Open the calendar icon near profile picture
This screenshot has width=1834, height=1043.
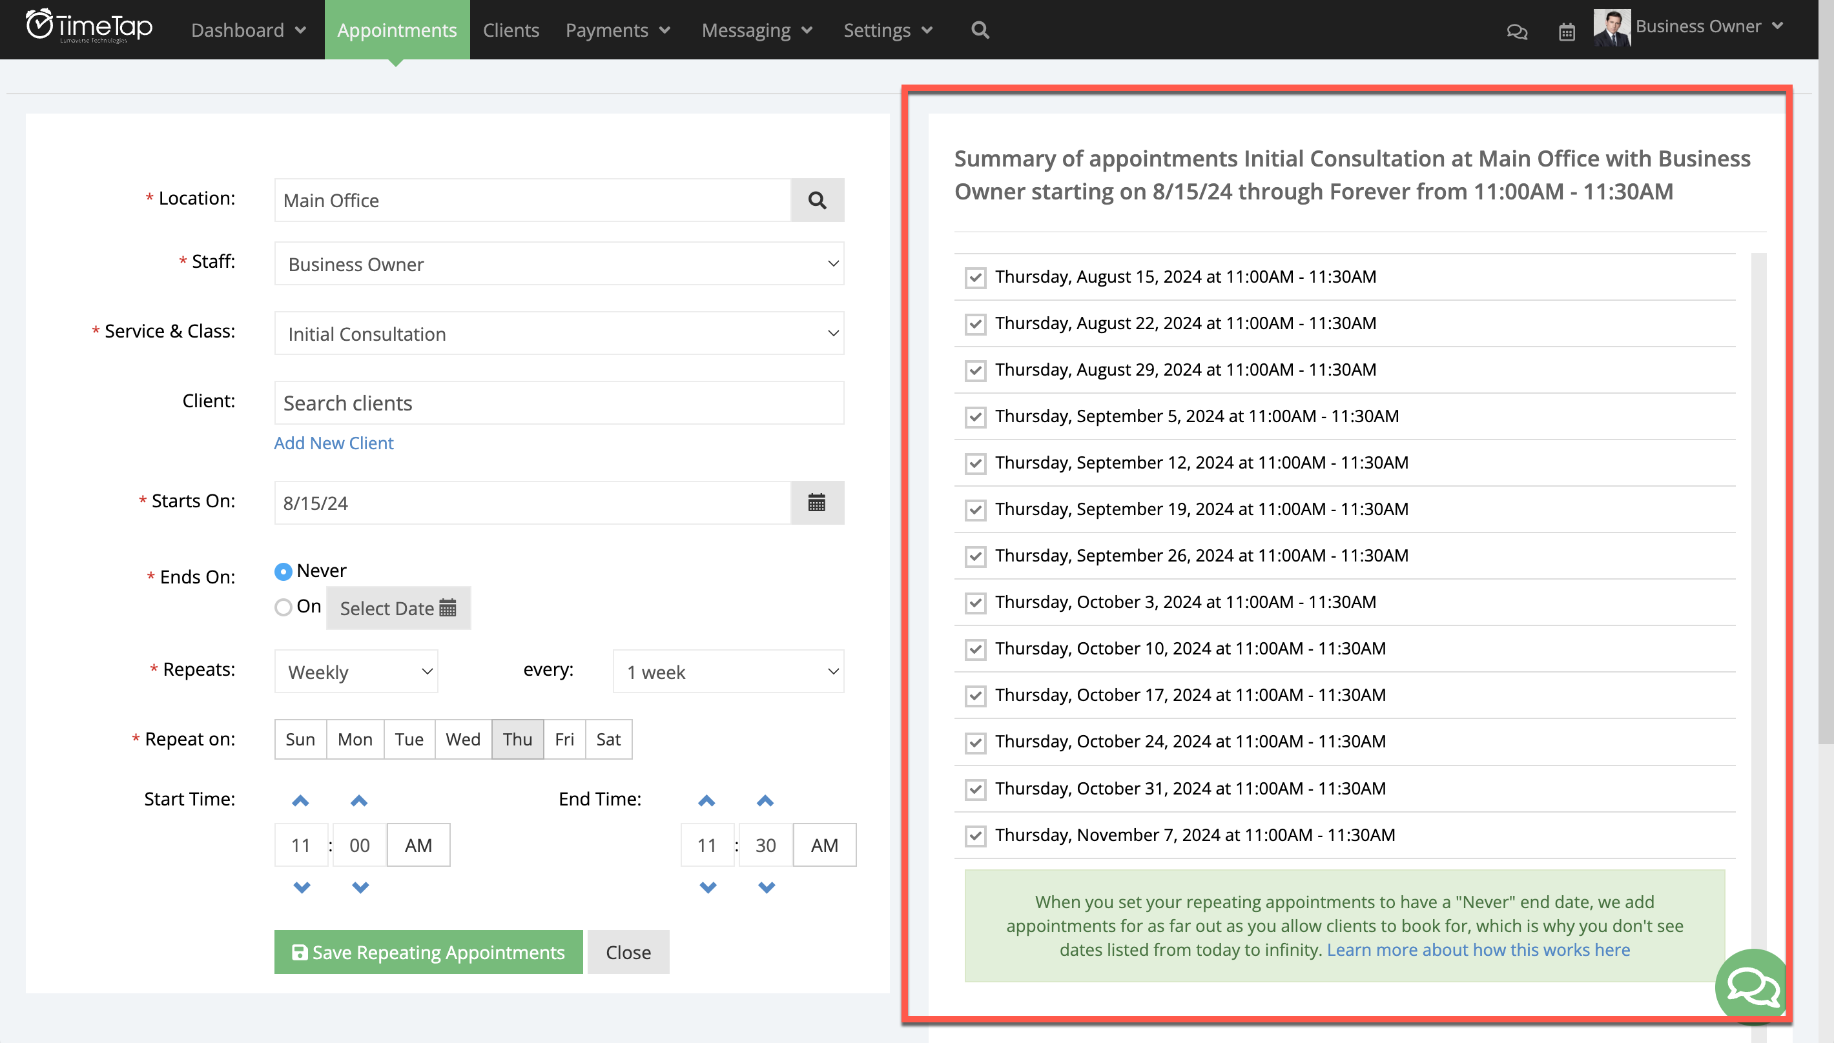[1567, 32]
